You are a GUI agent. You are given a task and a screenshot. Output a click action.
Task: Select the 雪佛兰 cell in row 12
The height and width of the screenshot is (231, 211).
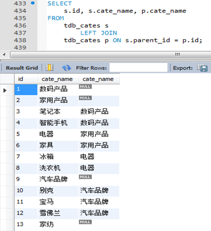click(x=58, y=213)
